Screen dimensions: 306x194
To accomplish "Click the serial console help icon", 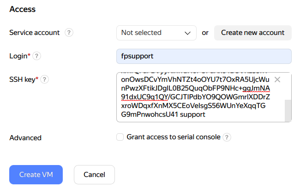I will (x=227, y=137).
